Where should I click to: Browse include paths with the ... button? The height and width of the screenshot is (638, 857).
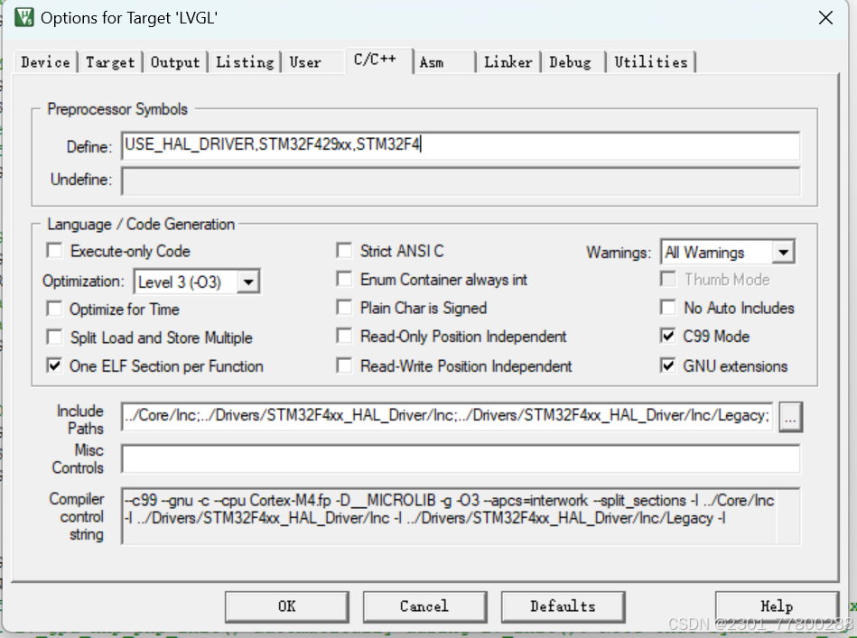tap(790, 417)
